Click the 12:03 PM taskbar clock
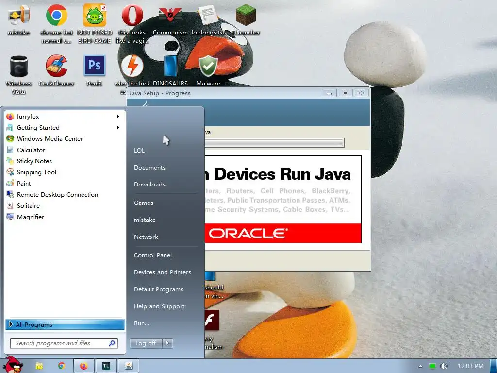This screenshot has width=497, height=373. [471, 366]
